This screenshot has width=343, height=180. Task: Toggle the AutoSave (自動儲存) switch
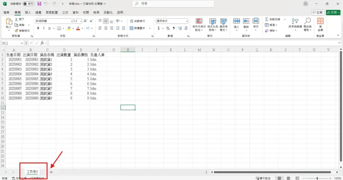click(29, 4)
